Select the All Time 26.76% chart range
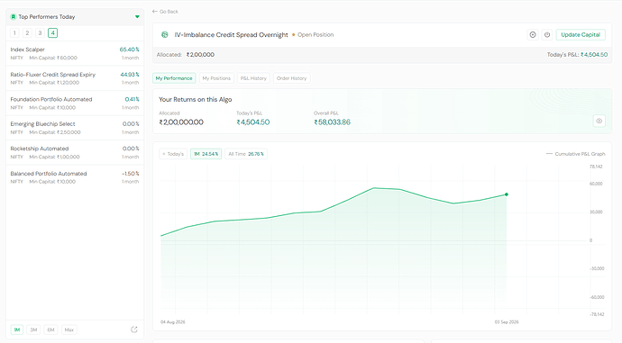 (246, 154)
